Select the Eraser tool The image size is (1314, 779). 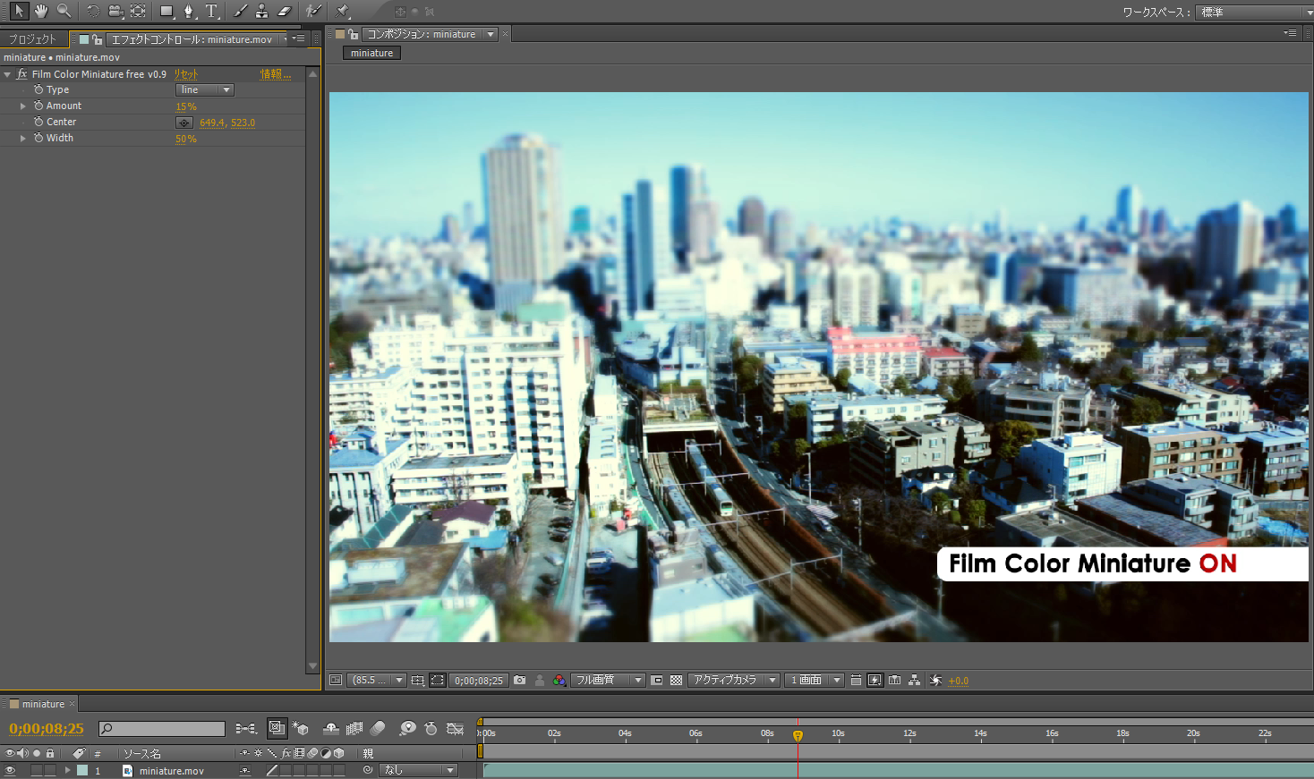point(285,11)
